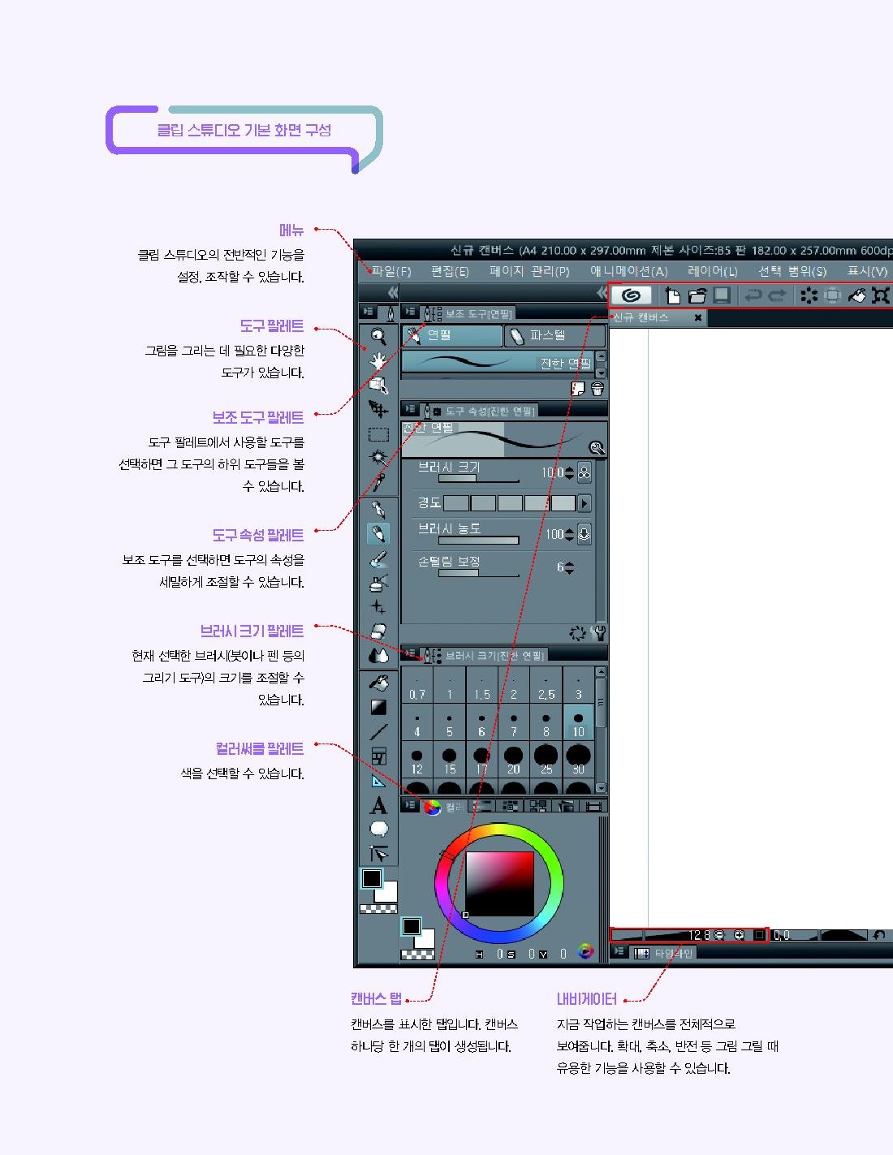Open the 레이어(L) menu
Screen dimensions: 893x1155
(x=713, y=271)
